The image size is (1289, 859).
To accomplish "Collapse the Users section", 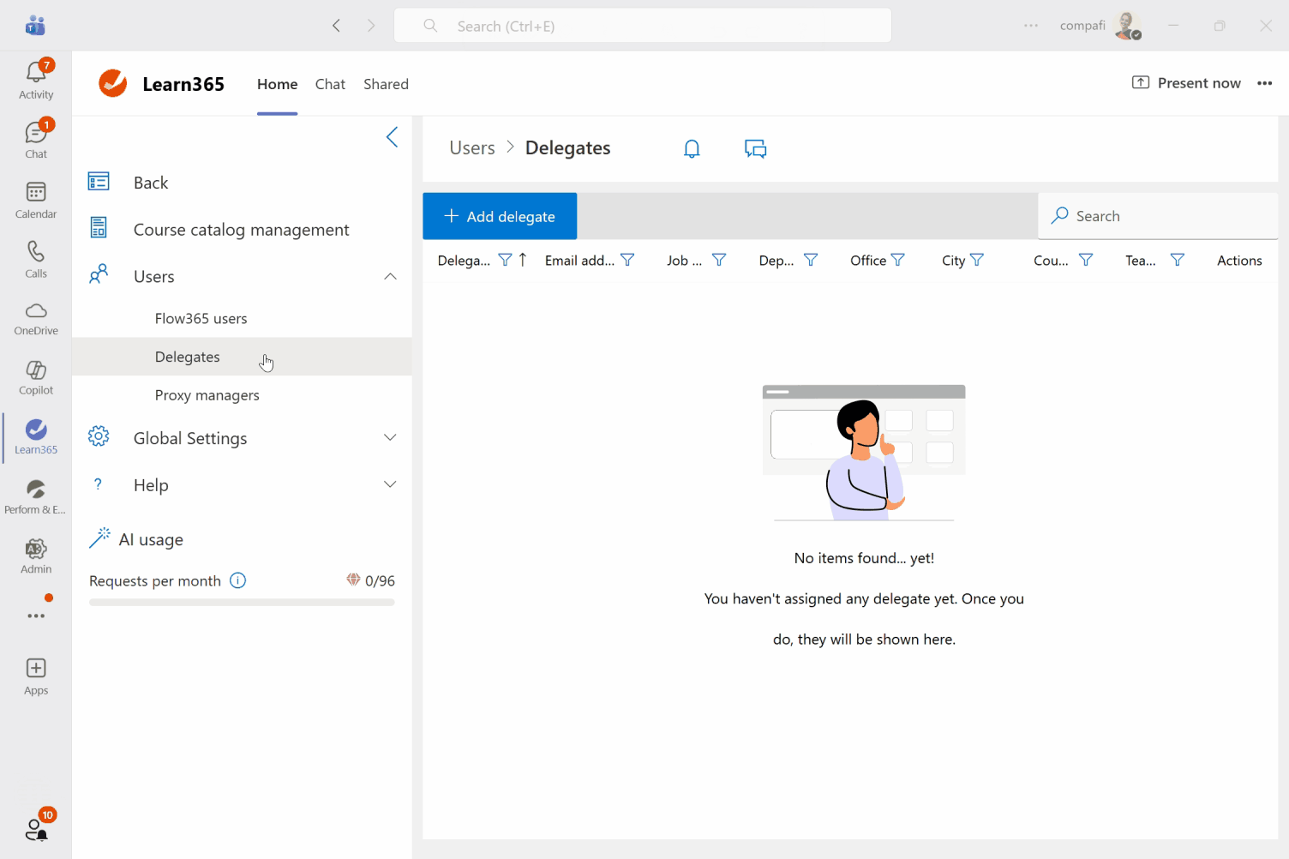I will point(390,276).
